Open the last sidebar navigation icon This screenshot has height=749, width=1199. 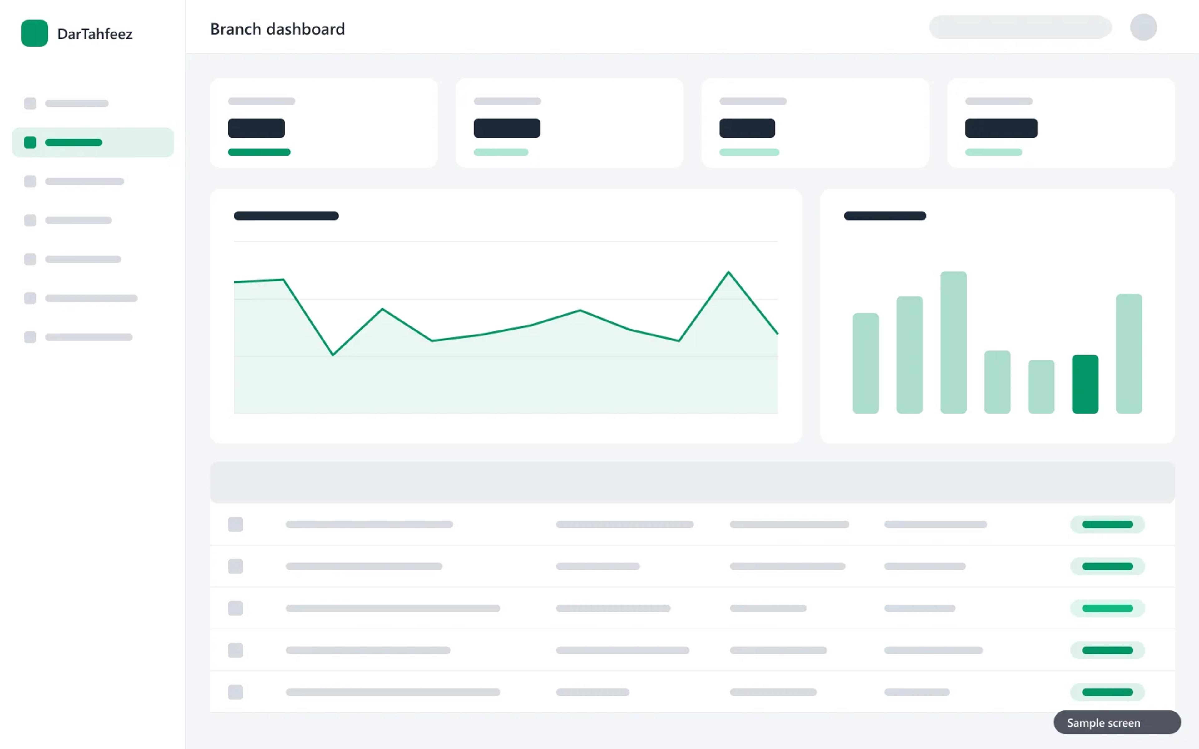tap(30, 337)
